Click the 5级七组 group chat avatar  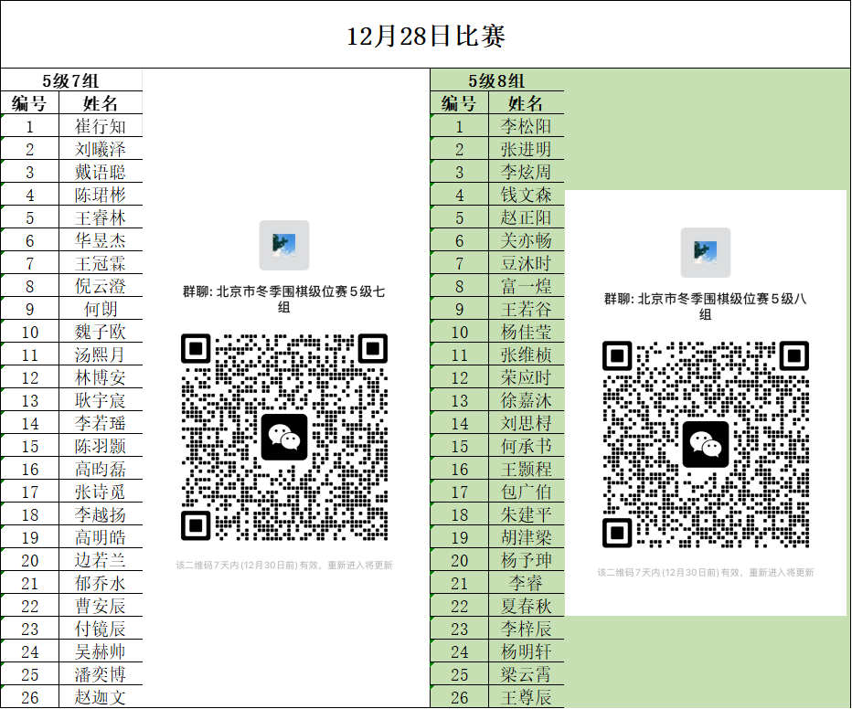pos(283,245)
